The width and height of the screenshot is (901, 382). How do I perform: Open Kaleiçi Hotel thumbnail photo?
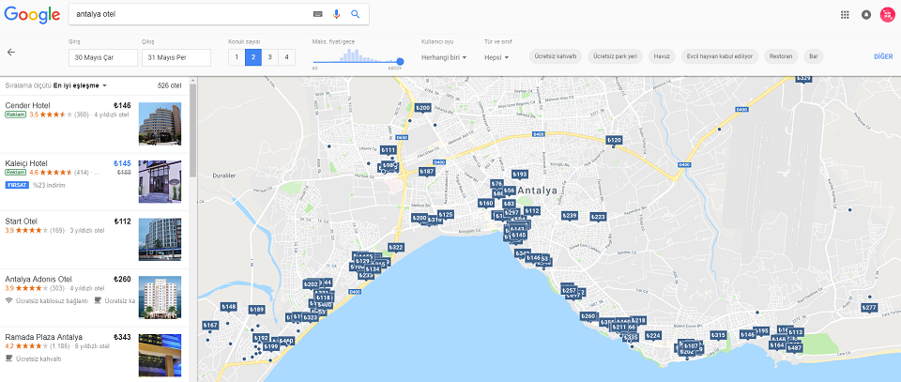pyautogui.click(x=160, y=181)
